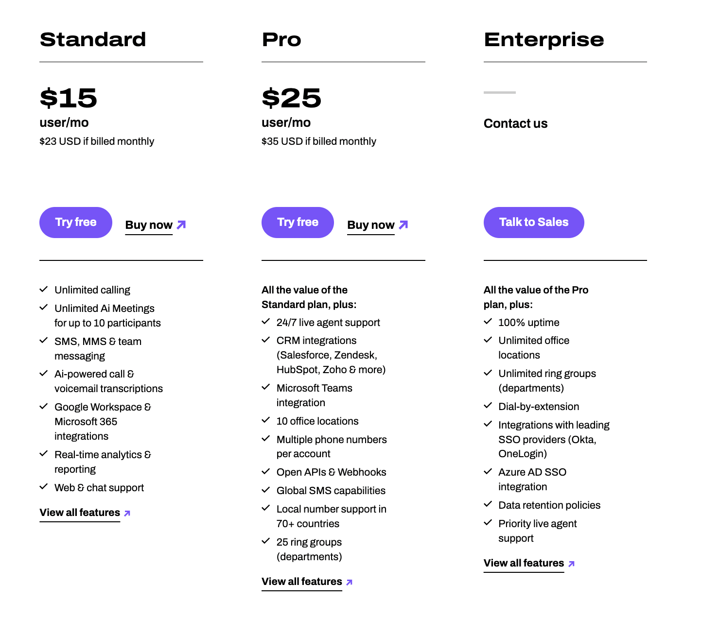Click checkmark next to Dial-by-extension
This screenshot has height=618, width=702.
coord(488,406)
